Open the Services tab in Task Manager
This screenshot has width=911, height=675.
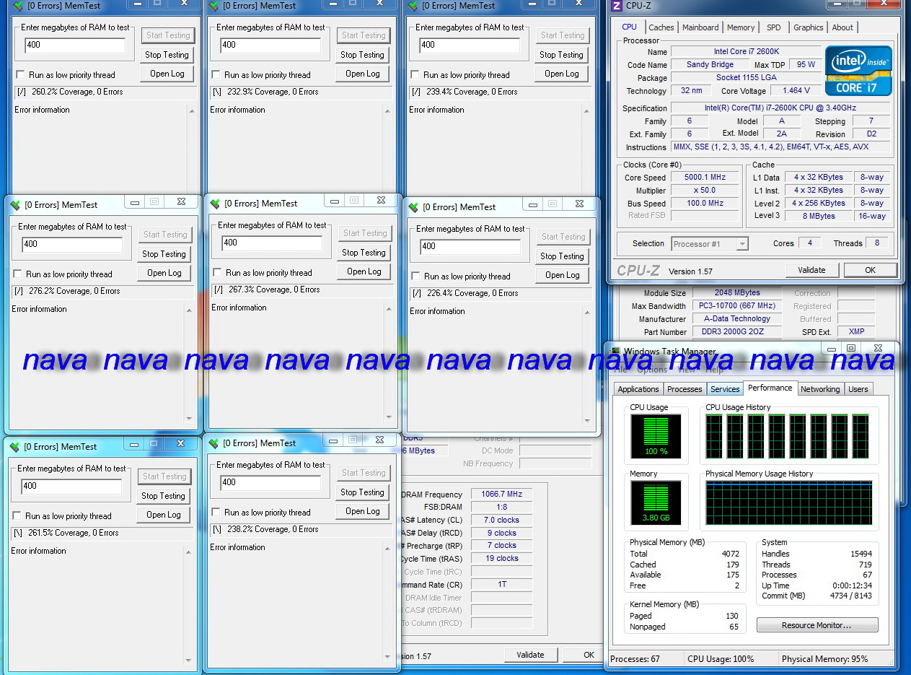pos(725,389)
